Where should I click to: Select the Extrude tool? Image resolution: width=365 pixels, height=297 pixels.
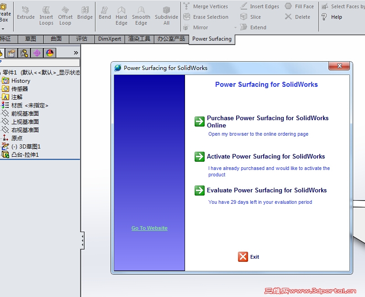(26, 13)
